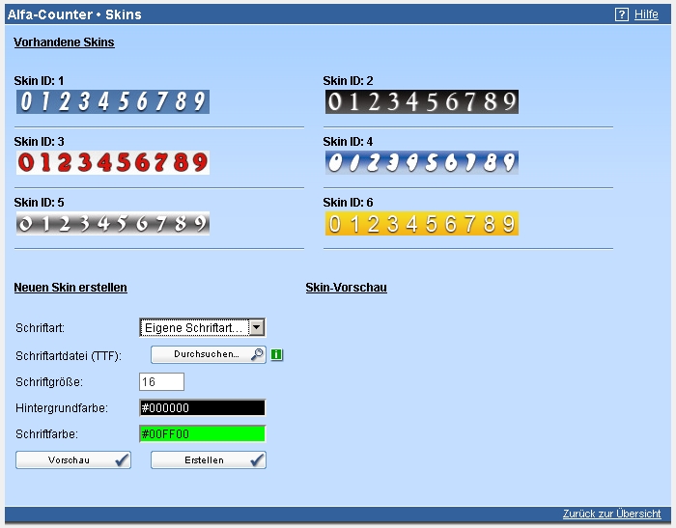Select the yellow Skin ID 6 preview
Viewport: 676px width, 528px height.
click(x=421, y=224)
